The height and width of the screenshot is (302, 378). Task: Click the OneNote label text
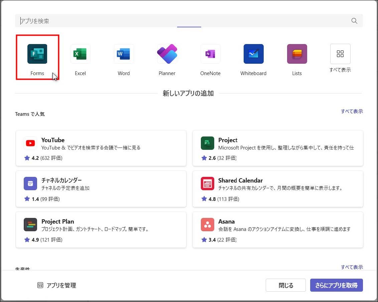point(210,73)
